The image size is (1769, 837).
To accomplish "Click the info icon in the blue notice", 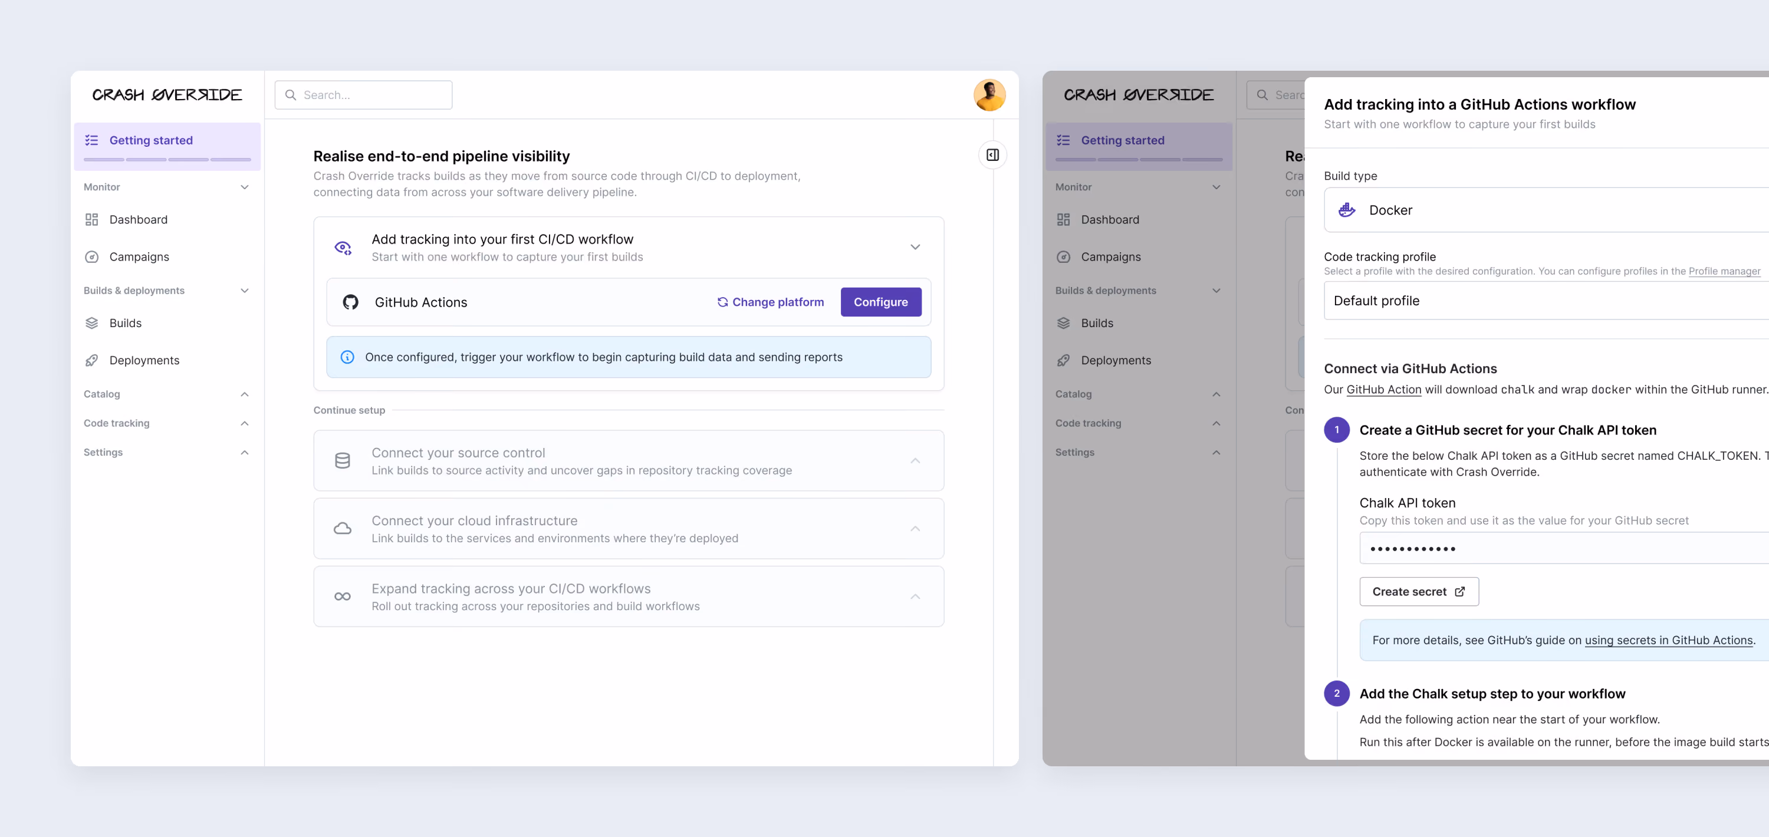I will click(347, 357).
